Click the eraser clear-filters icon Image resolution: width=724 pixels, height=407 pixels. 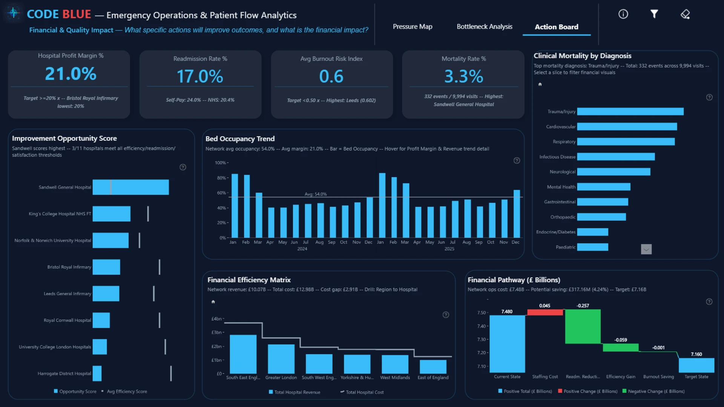point(685,14)
